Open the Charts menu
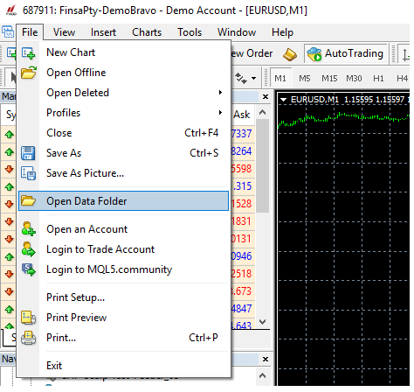The width and height of the screenshot is (414, 392). click(x=147, y=32)
